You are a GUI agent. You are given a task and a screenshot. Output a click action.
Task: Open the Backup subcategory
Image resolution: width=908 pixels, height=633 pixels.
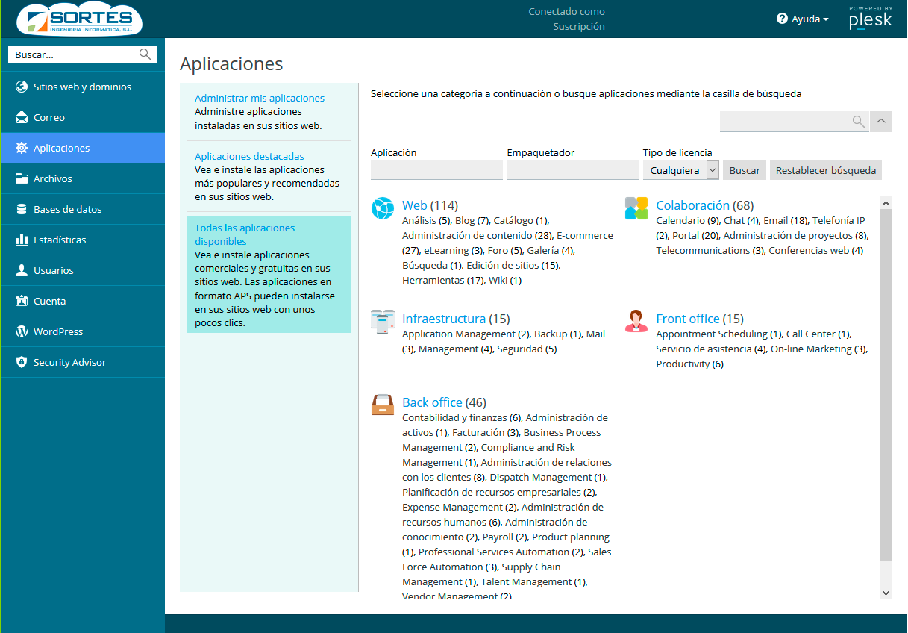pos(551,334)
